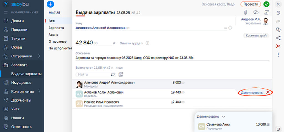284x132 pixels.
Task: Click the green checkmark status button
Action: 267,4
